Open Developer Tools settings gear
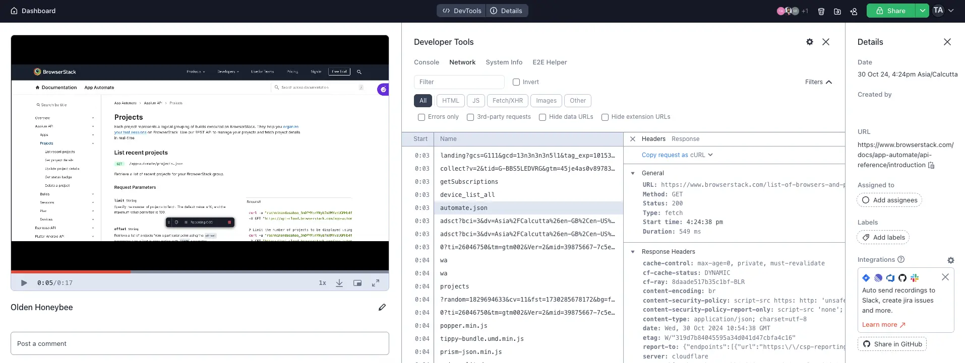This screenshot has height=363, width=965. (x=810, y=42)
